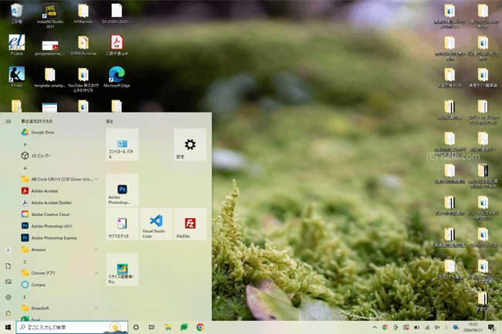Click the Chrome icon in system tray

click(385, 327)
